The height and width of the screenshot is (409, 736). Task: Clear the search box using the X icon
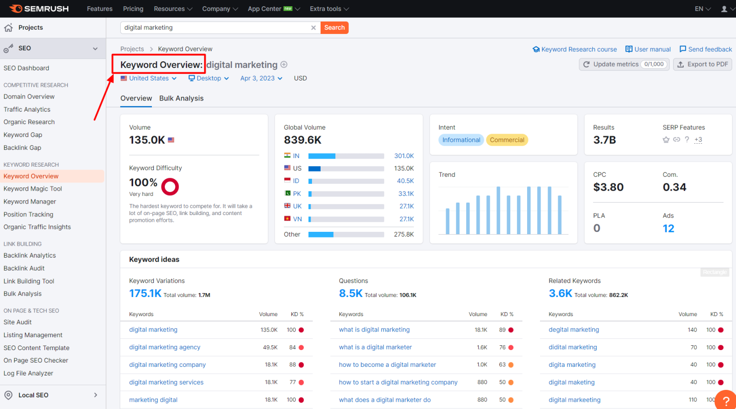[x=313, y=27]
